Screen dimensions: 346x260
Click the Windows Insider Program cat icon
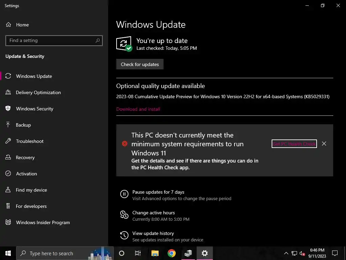coord(8,222)
